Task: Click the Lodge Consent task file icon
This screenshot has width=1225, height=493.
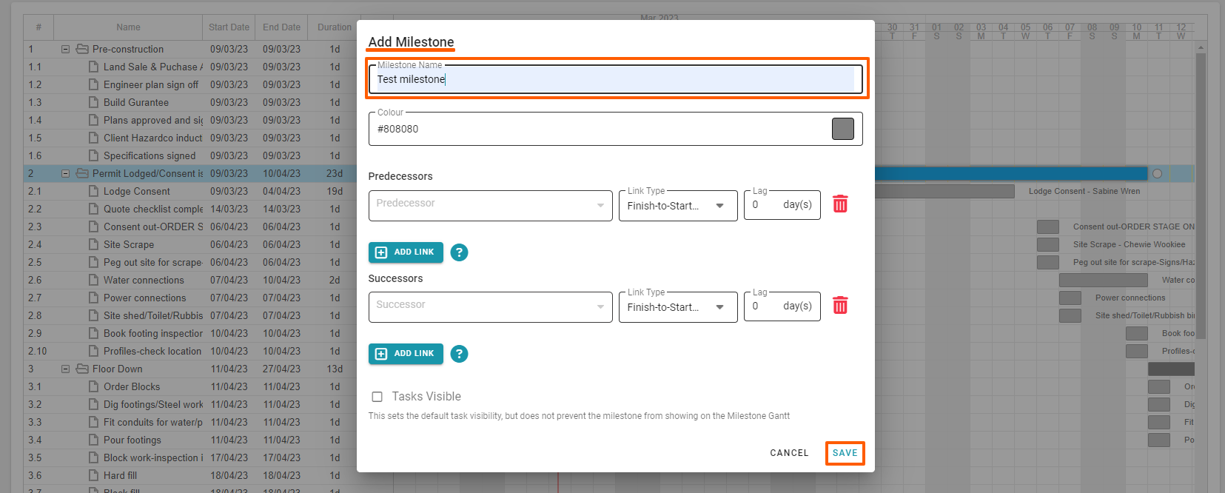Action: coord(93,191)
